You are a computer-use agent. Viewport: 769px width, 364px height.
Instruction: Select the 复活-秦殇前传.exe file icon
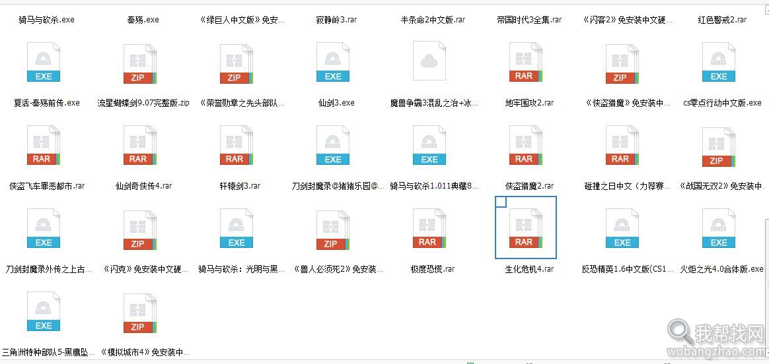43,62
